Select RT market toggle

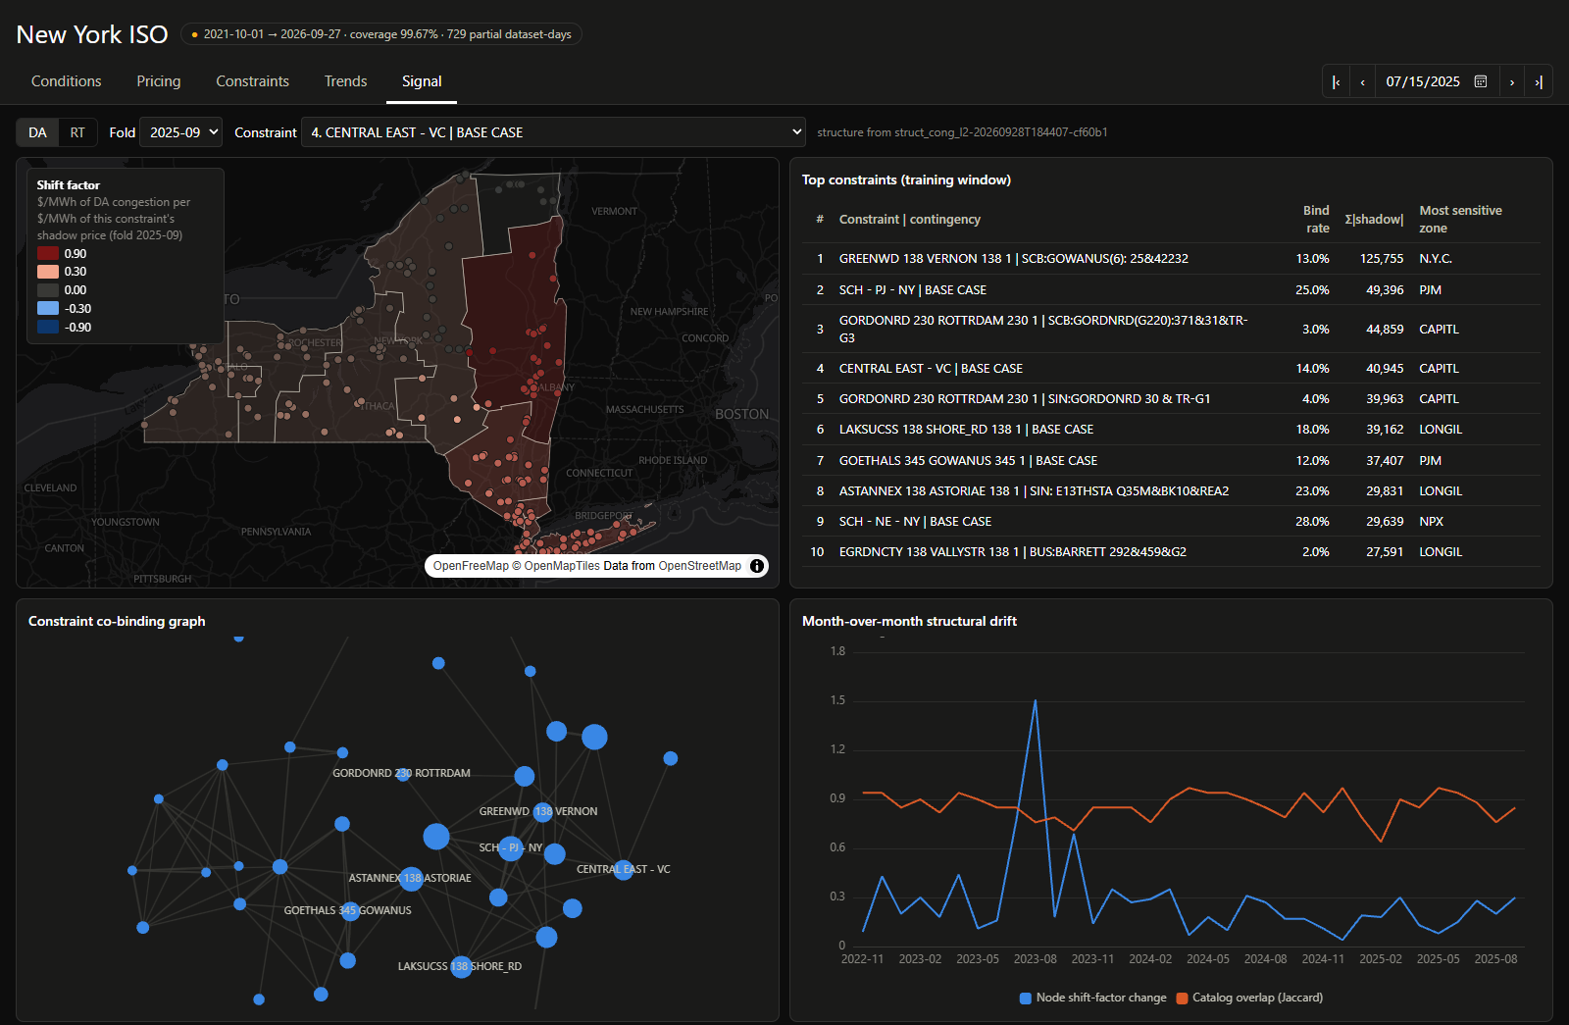click(x=77, y=132)
